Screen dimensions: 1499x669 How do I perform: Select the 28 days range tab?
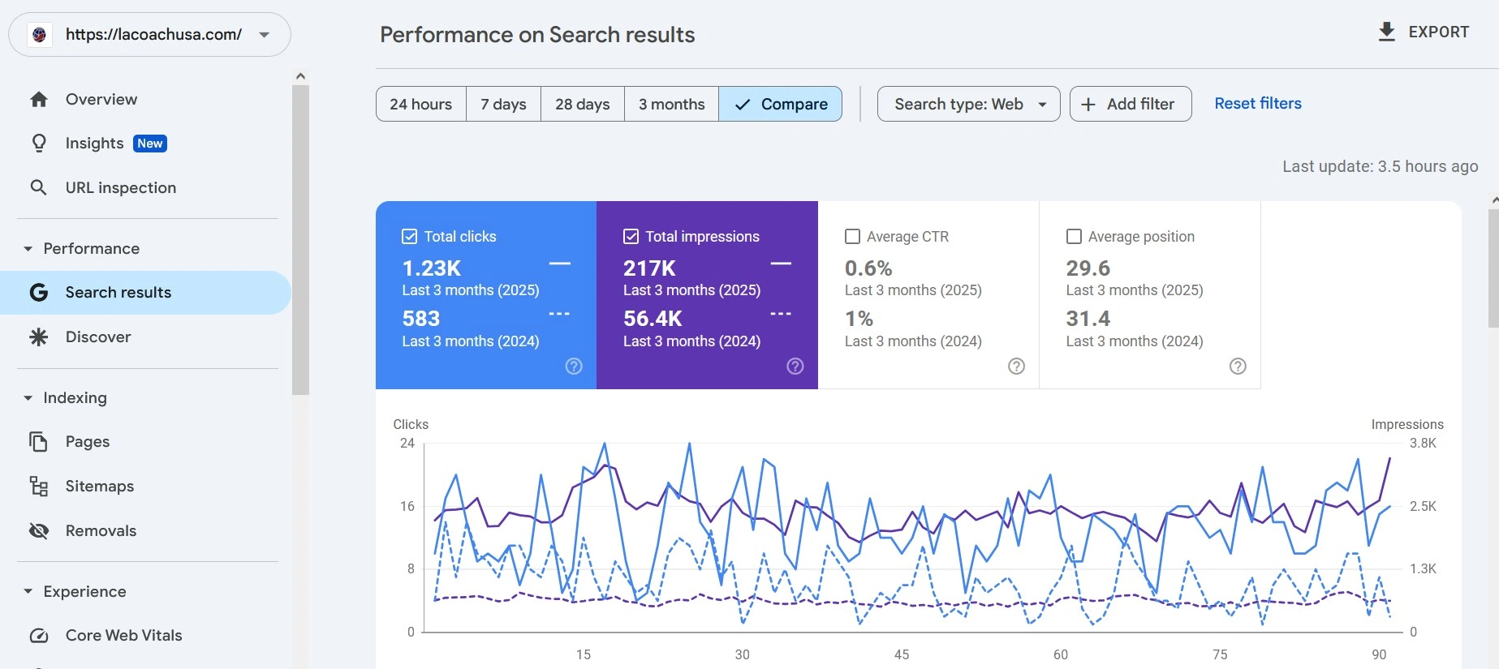pos(582,105)
